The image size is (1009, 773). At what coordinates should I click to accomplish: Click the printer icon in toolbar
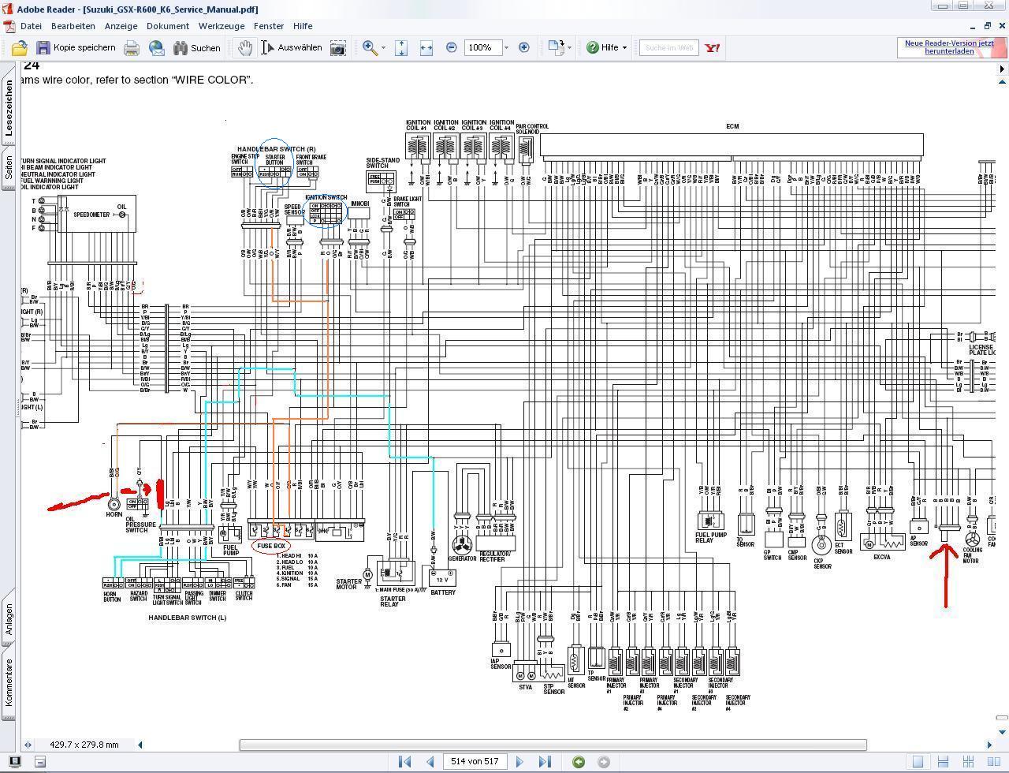pos(131,48)
